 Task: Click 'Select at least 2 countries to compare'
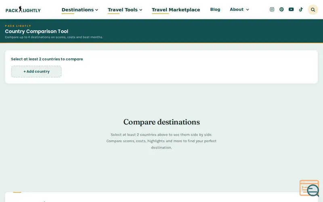pyautogui.click(x=47, y=59)
